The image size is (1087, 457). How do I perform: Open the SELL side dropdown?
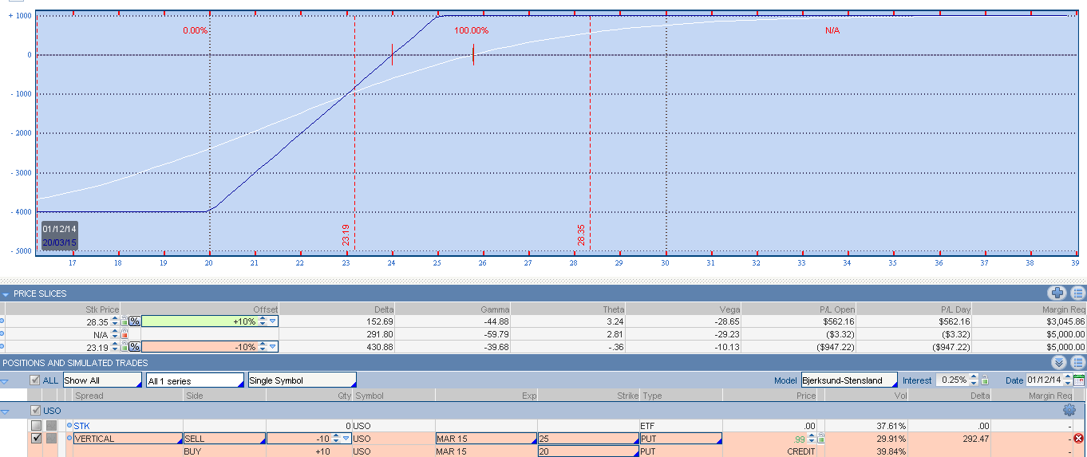tap(224, 439)
